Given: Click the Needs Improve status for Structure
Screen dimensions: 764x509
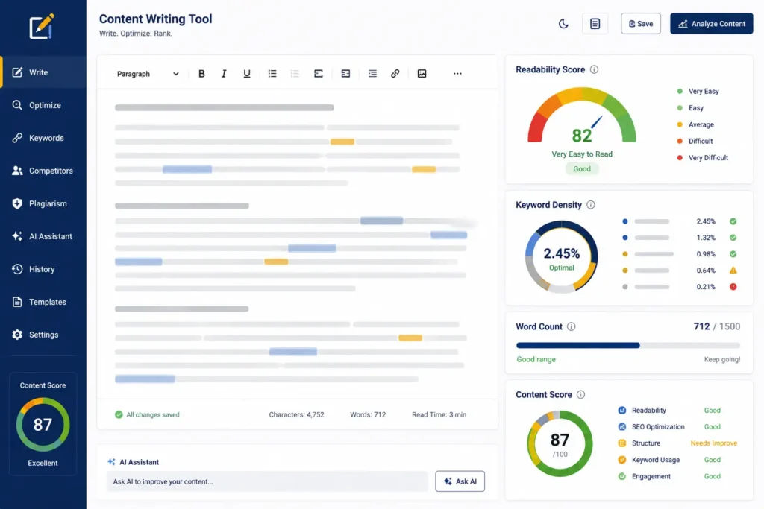Looking at the screenshot, I should (713, 443).
